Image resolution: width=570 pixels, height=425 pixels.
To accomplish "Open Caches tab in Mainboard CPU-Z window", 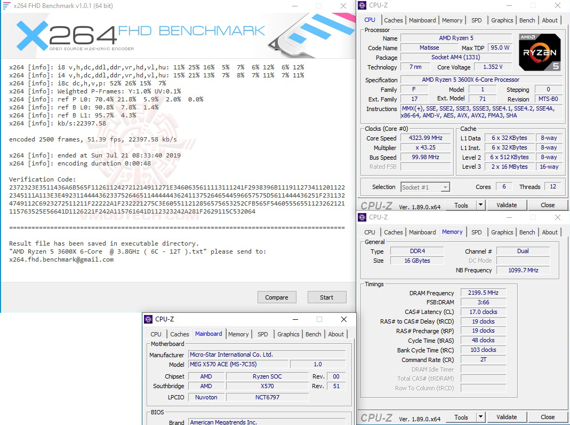I will (x=180, y=334).
